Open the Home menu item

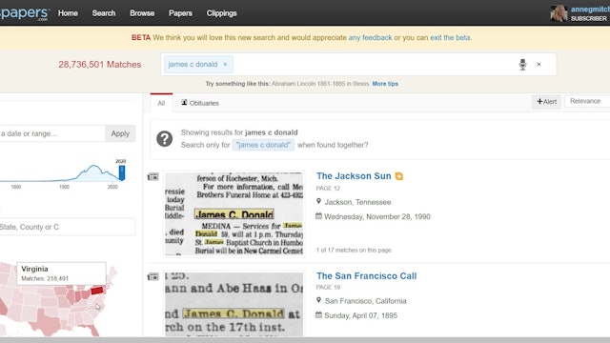[68, 13]
